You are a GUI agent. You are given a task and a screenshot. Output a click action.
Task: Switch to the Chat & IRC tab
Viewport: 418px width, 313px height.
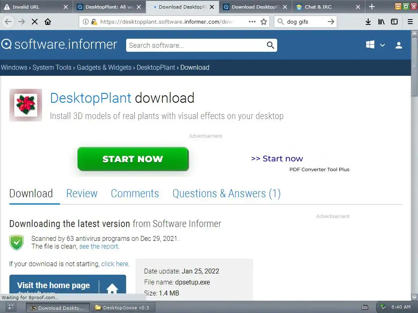click(x=329, y=7)
